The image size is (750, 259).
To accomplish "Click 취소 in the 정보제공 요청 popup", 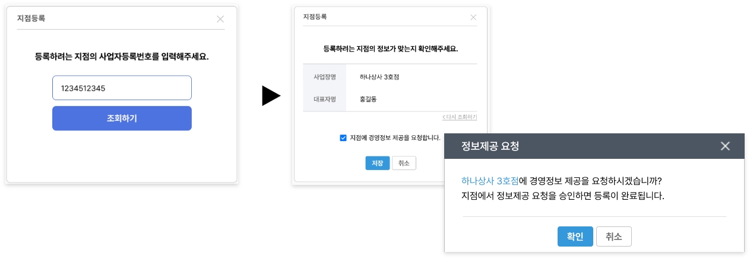I will point(613,236).
